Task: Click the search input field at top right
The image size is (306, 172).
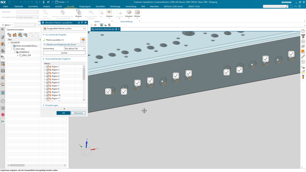Action: [274, 6]
